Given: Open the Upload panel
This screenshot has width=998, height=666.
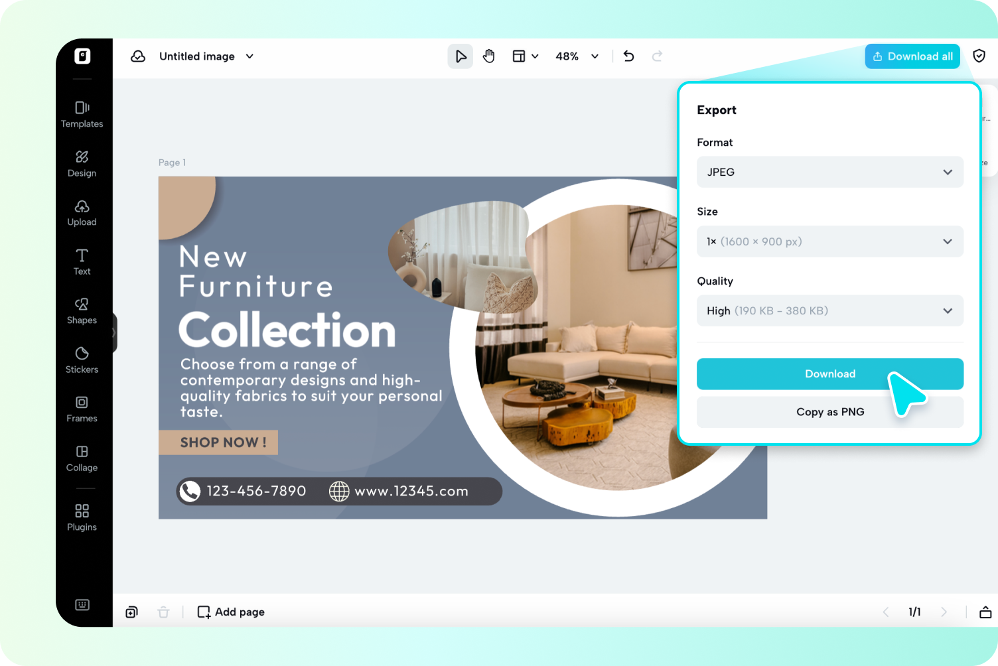Looking at the screenshot, I should [x=82, y=212].
